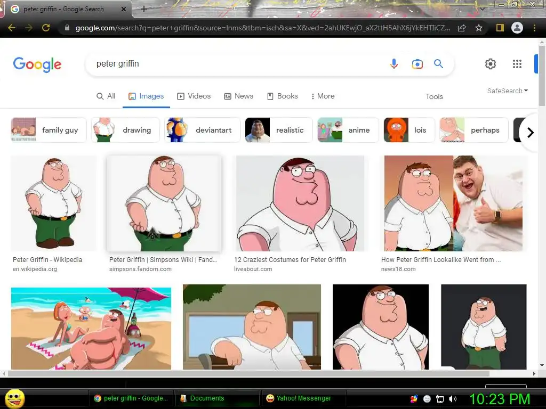Open the small Peter on dark gray image

coord(484,327)
